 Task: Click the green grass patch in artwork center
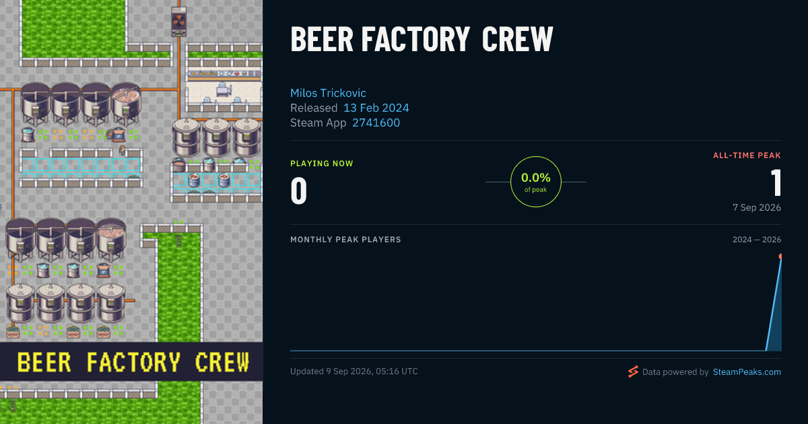point(179,287)
